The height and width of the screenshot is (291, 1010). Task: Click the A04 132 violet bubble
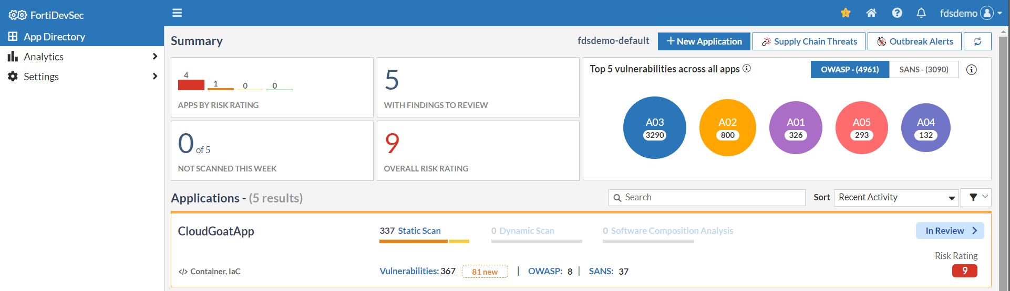926,127
